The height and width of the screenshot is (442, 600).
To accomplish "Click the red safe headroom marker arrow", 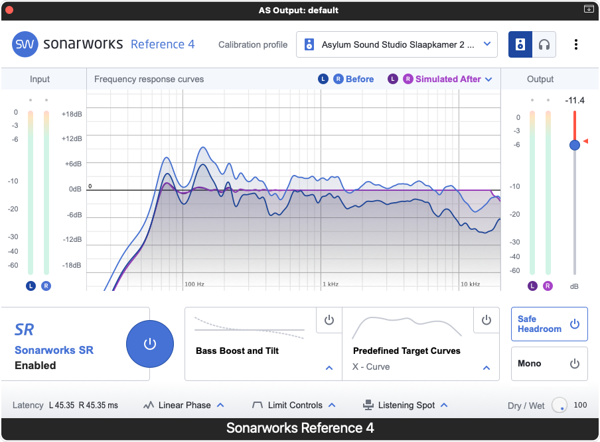I will click(x=585, y=141).
